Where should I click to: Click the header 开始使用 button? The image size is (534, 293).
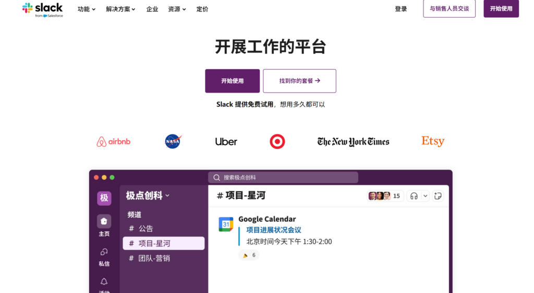point(501,8)
